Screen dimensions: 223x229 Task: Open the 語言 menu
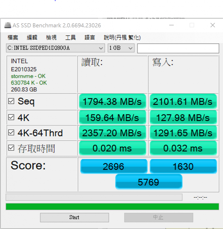(90, 38)
